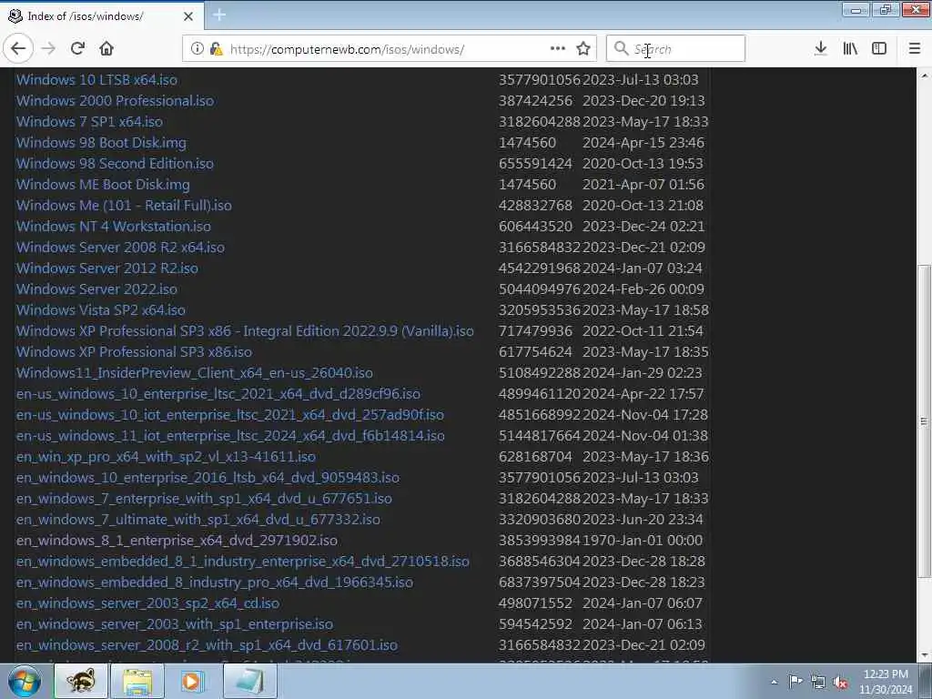Download windows_10_iot_enterprise_ltsc_2021 257ad90f.iso
The width and height of the screenshot is (932, 699).
click(230, 415)
